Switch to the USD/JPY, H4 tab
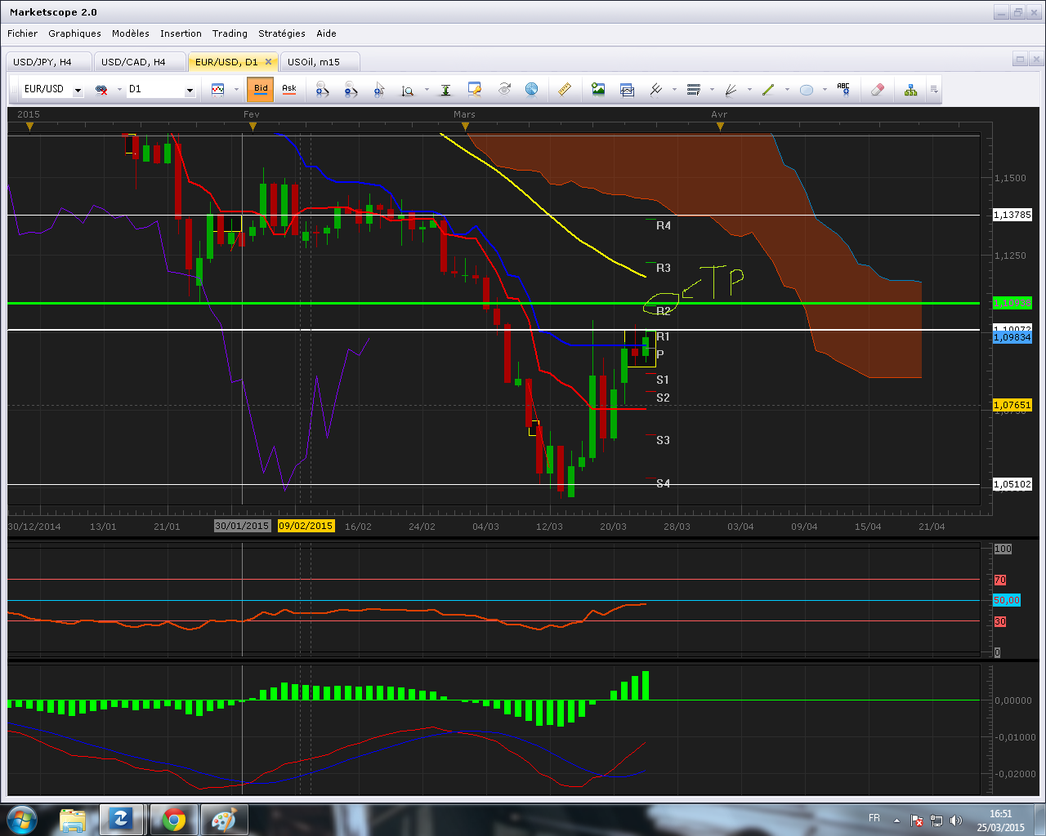Image resolution: width=1046 pixels, height=836 pixels. pos(42,62)
